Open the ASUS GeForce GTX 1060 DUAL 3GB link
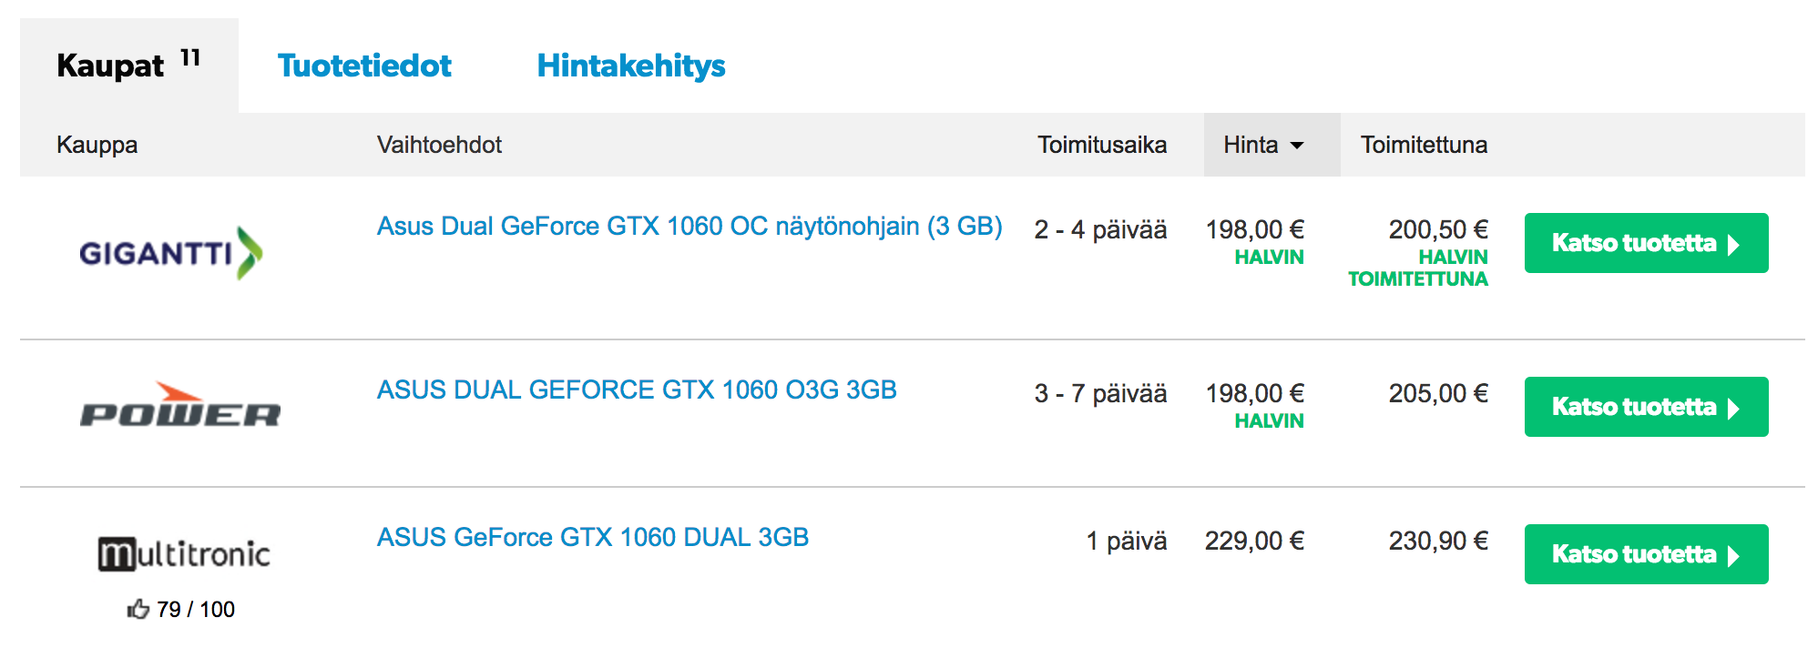 tap(593, 537)
